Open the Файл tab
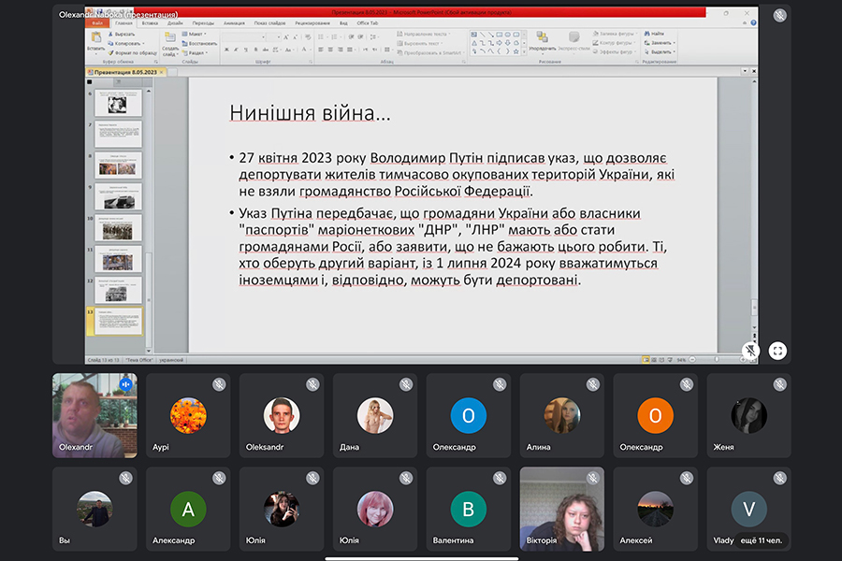This screenshot has height=561, width=842. click(x=97, y=22)
